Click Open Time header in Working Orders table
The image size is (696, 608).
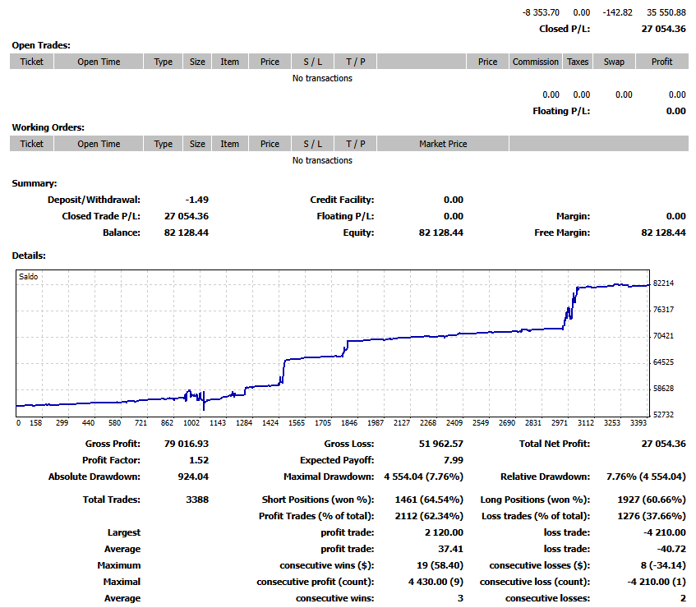click(99, 144)
